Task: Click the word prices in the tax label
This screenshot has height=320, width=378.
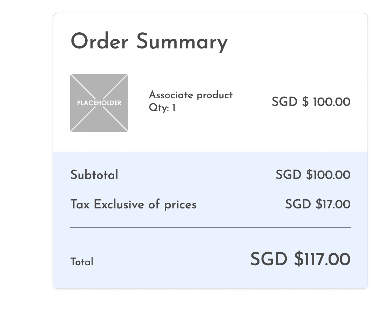Action: (180, 205)
